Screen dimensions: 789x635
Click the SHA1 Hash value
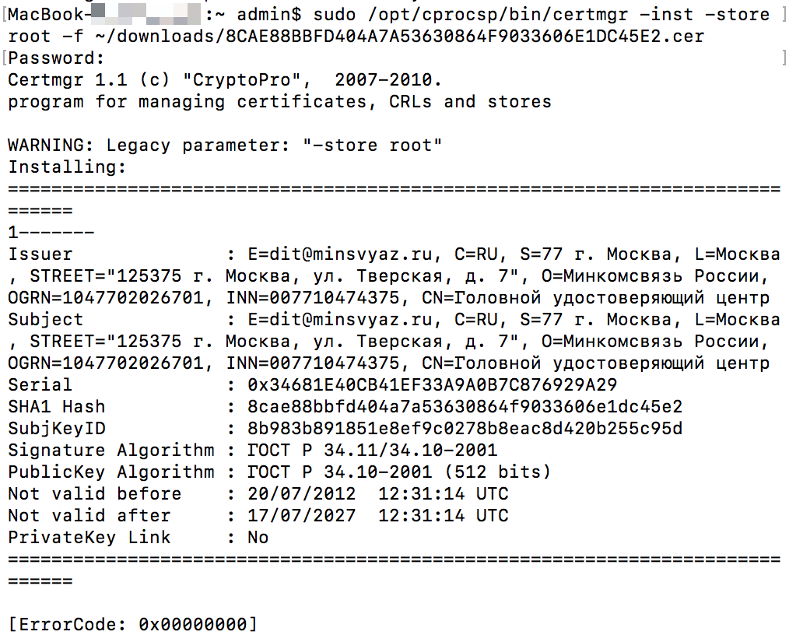tap(465, 406)
